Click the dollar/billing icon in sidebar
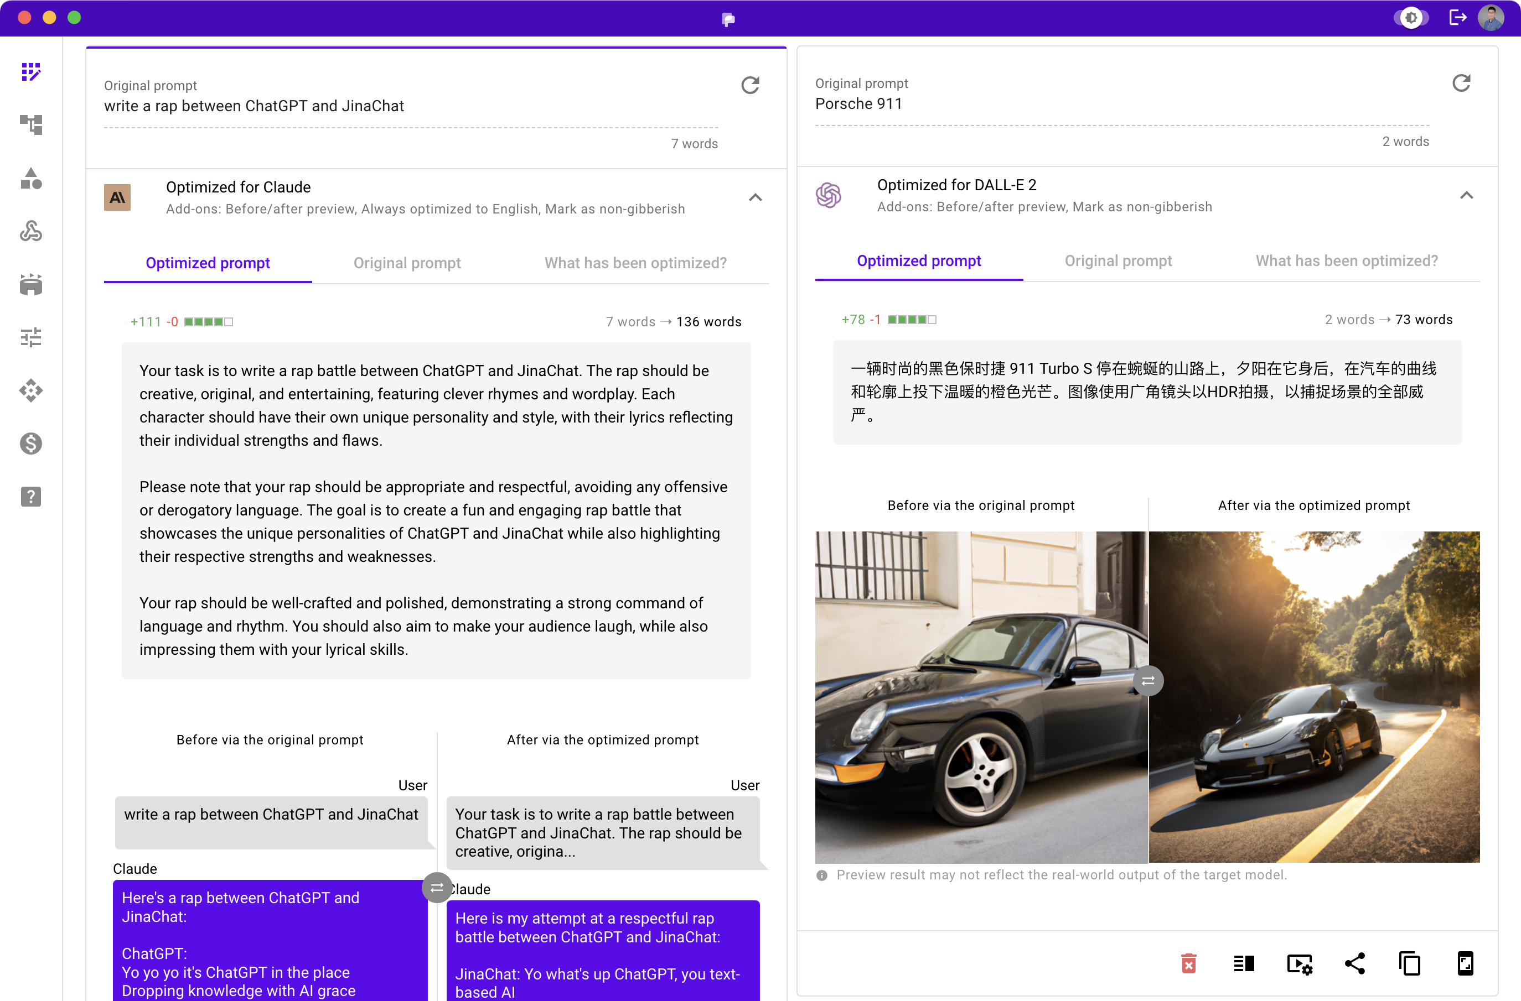 tap(30, 444)
